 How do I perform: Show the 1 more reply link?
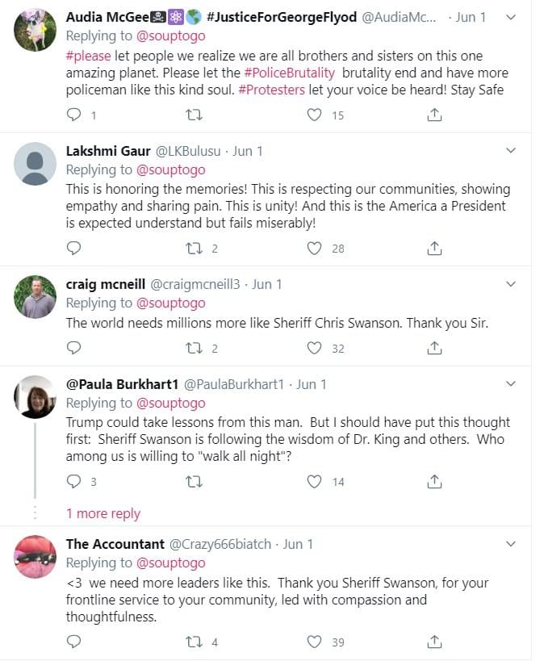tap(103, 513)
